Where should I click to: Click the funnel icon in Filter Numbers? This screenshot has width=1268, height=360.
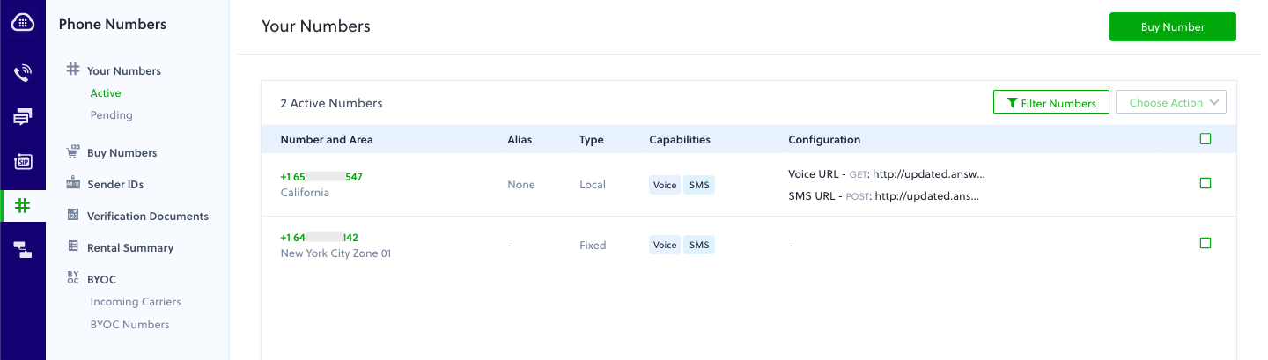click(1013, 103)
